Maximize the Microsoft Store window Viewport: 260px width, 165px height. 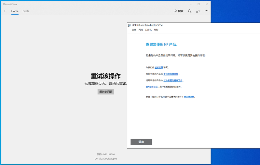coord(198,4)
